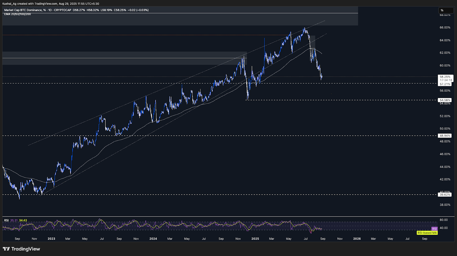This screenshot has width=457, height=256.
Task: Select the 48.94% horizontal line label
Action: pyautogui.click(x=445, y=136)
